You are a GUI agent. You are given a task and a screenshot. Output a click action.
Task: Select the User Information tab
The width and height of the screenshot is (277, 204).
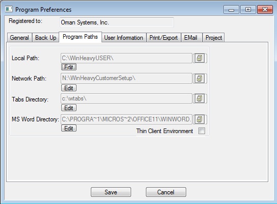(x=123, y=38)
